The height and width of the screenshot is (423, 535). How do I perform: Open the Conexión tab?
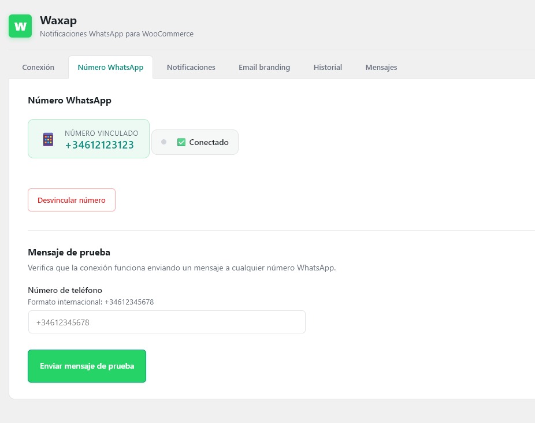(38, 67)
